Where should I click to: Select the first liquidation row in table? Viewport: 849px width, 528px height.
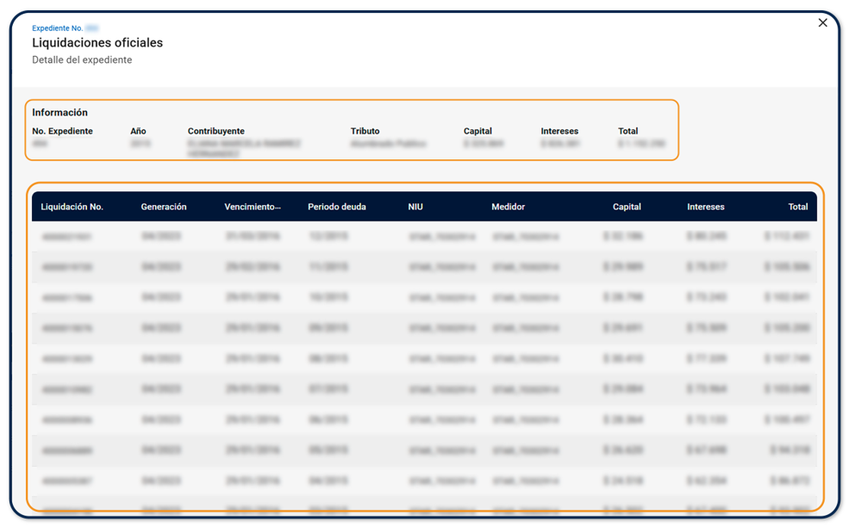(x=424, y=236)
